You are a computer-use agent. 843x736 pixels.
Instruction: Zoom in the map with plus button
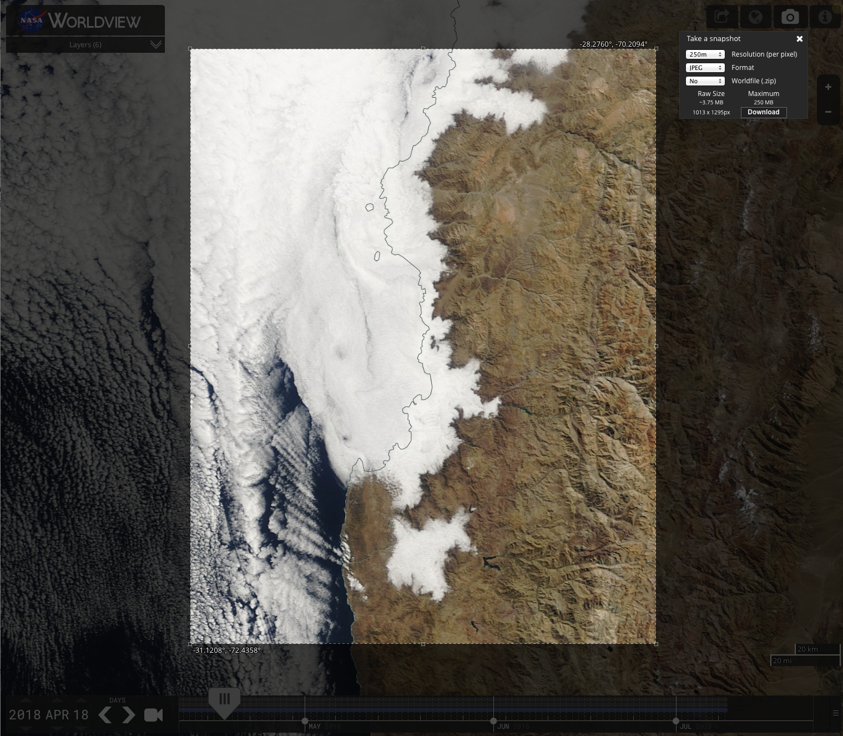tap(828, 87)
